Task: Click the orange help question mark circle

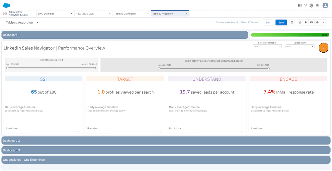Action: click(x=323, y=48)
